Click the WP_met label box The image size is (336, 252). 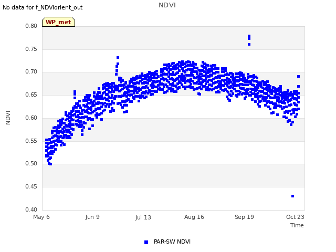(58, 22)
